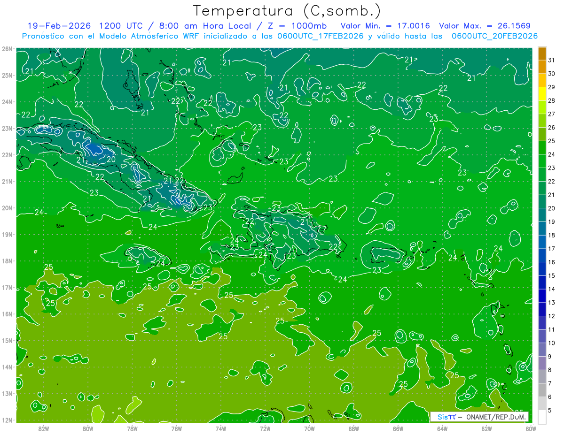This screenshot has width=564, height=435.
Task: Click the colorbar label "15"
Action: 551,276
